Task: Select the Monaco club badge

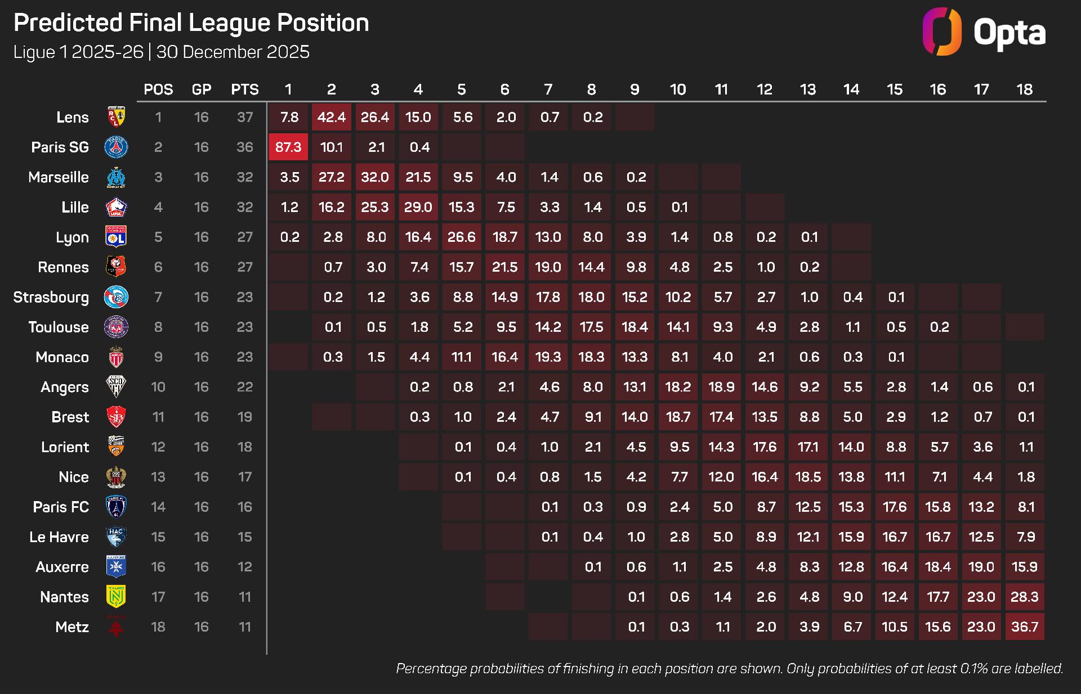Action: pyautogui.click(x=116, y=357)
